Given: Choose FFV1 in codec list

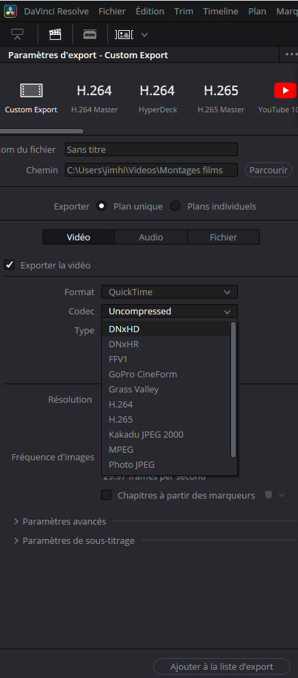Looking at the screenshot, I should coord(166,360).
